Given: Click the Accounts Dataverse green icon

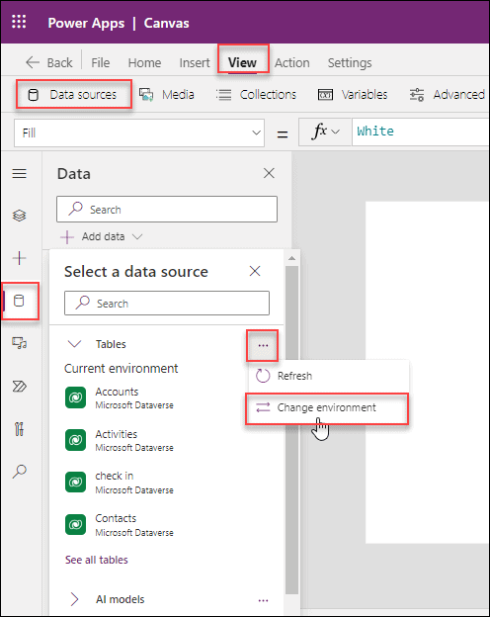Looking at the screenshot, I should (x=75, y=397).
